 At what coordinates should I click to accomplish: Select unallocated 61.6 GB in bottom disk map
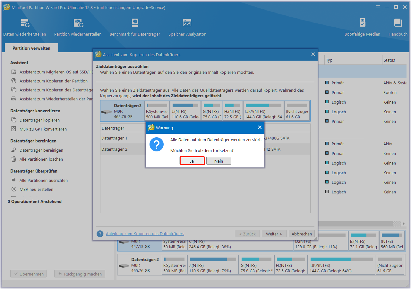[390, 264]
